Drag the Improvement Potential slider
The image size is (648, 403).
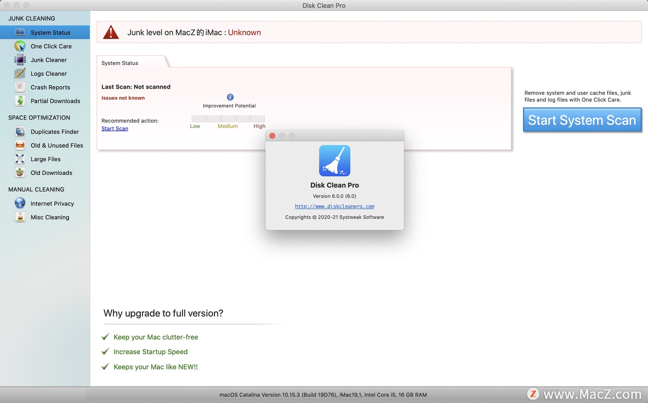coord(228,118)
